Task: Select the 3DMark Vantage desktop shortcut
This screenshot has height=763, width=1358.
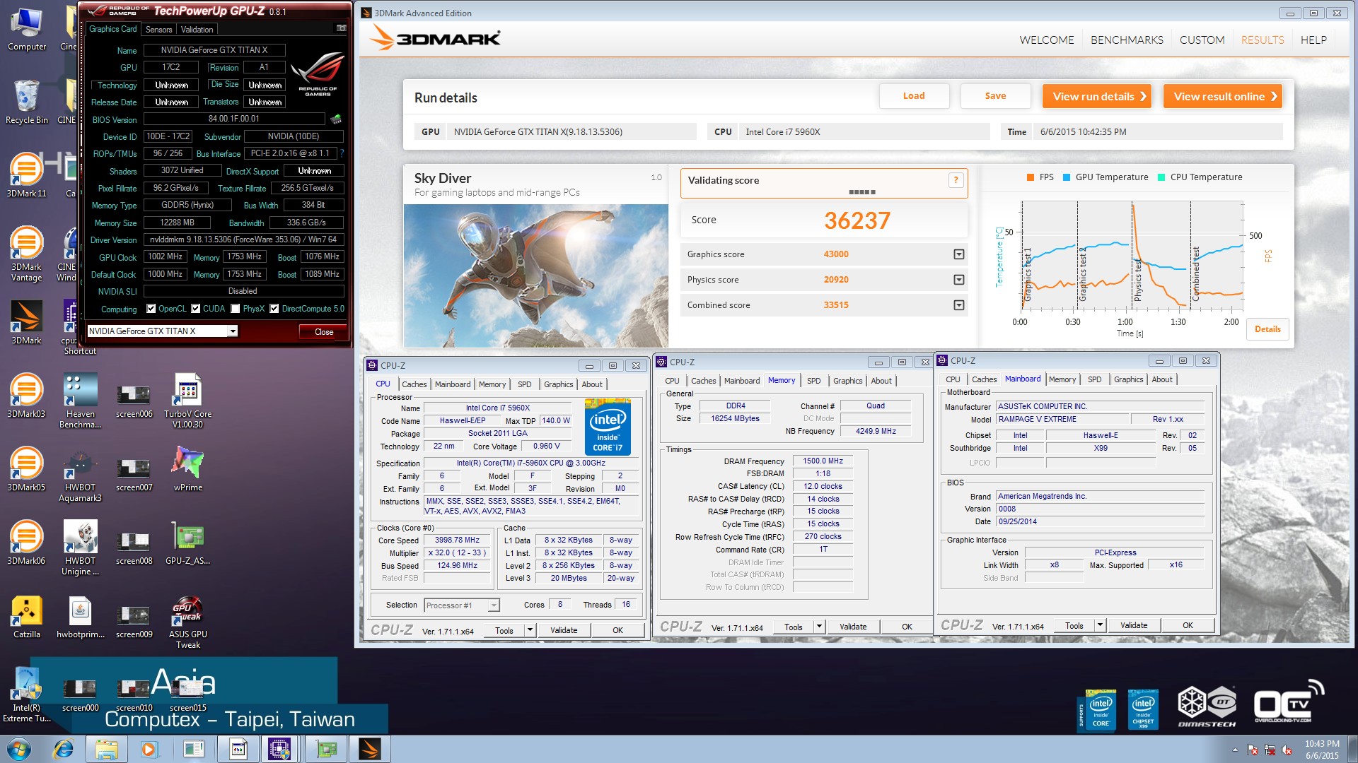Action: point(26,254)
